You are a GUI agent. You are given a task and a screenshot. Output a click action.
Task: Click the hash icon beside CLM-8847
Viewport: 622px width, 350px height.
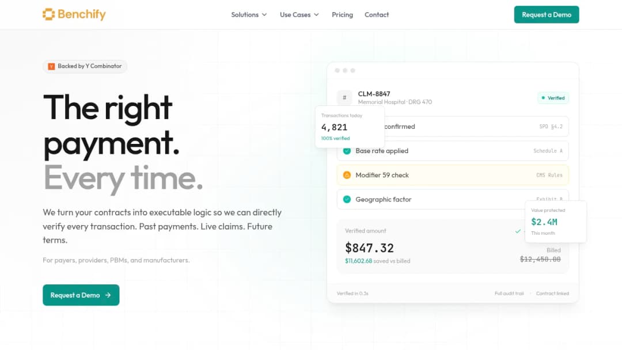344,97
